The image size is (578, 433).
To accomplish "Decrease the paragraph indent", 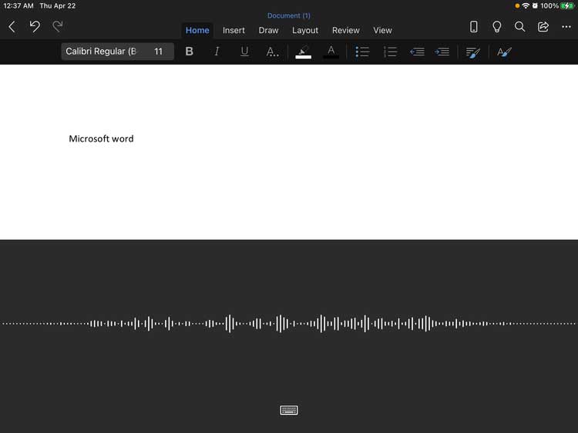I will click(x=417, y=52).
